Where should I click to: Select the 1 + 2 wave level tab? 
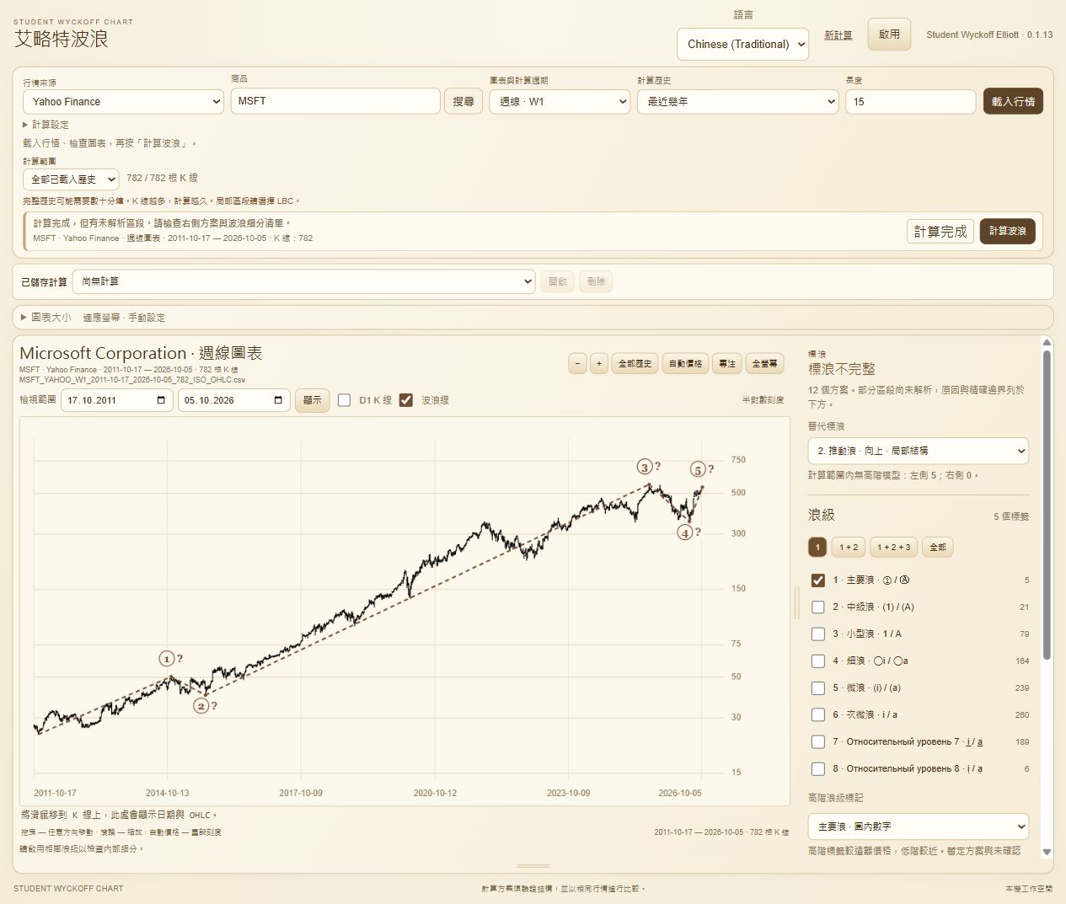click(849, 547)
